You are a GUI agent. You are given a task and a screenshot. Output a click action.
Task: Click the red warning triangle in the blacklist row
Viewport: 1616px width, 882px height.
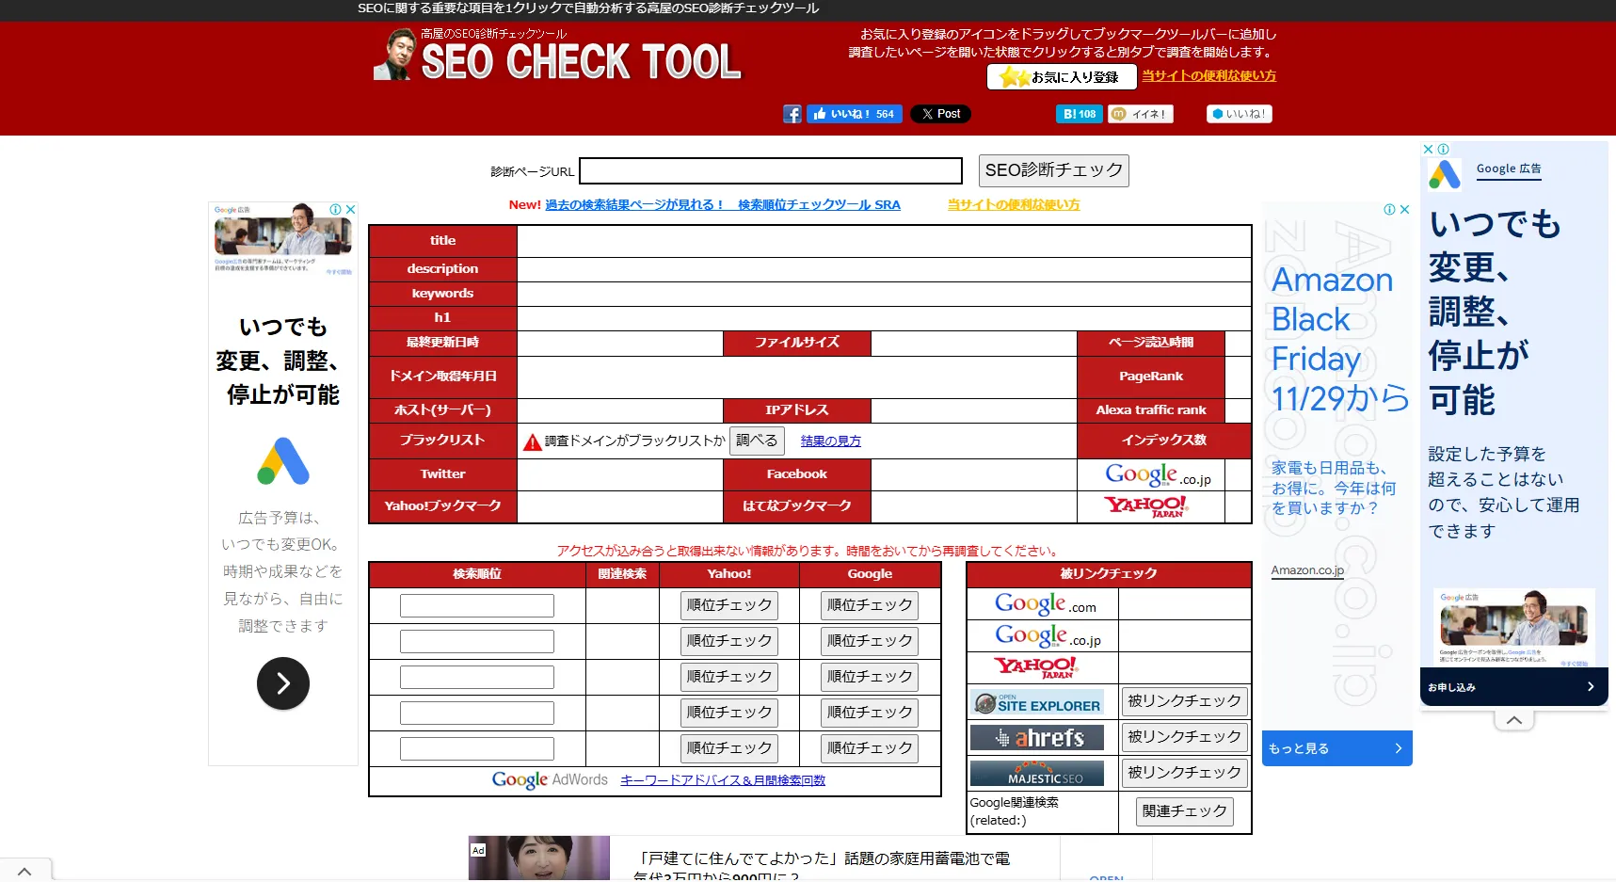(x=533, y=441)
